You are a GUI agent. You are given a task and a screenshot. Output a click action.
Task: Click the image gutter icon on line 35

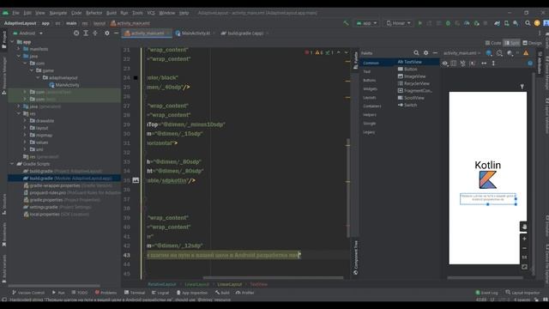point(136,180)
